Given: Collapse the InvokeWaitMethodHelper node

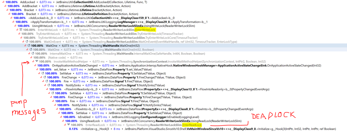Looking at the screenshot, I should pyautogui.click(x=33, y=61).
